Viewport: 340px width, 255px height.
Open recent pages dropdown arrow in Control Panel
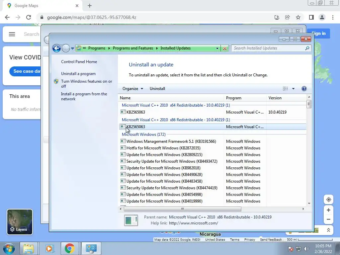73,48
